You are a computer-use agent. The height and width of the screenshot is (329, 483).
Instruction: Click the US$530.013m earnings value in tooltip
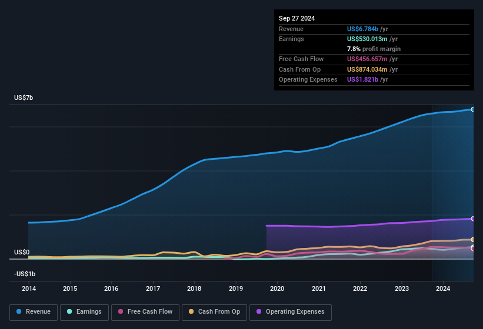[x=367, y=39]
